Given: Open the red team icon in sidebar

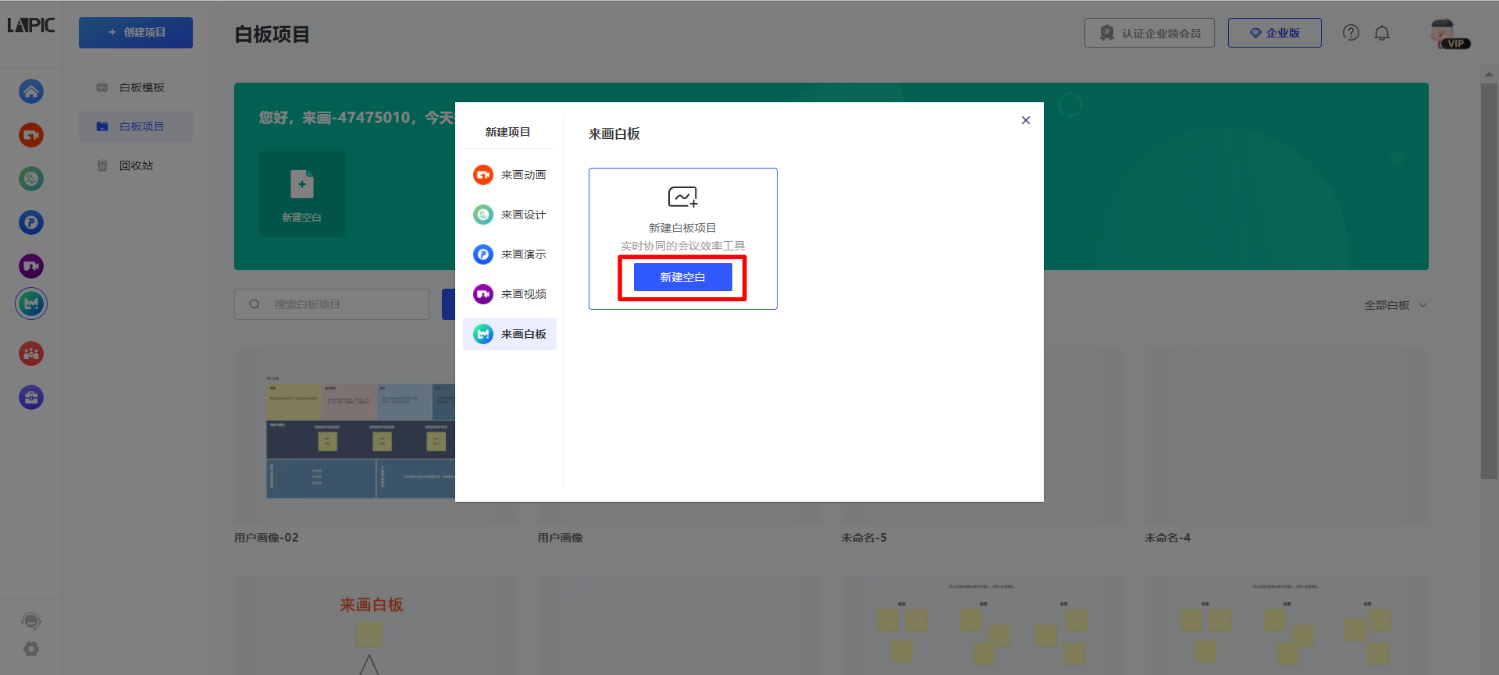Looking at the screenshot, I should tap(31, 353).
